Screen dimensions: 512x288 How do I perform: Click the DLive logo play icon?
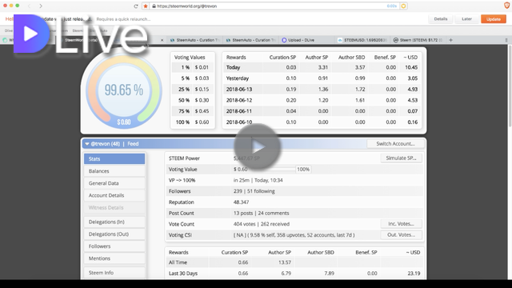click(31, 34)
